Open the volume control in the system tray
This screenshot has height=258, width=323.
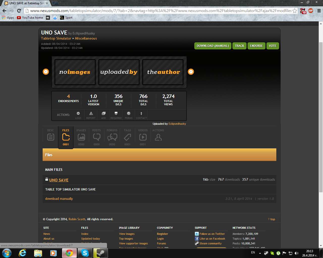296,253
